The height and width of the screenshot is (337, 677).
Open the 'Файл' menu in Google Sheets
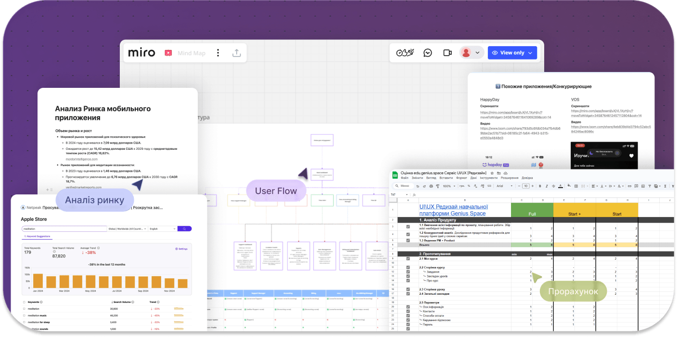pos(405,178)
